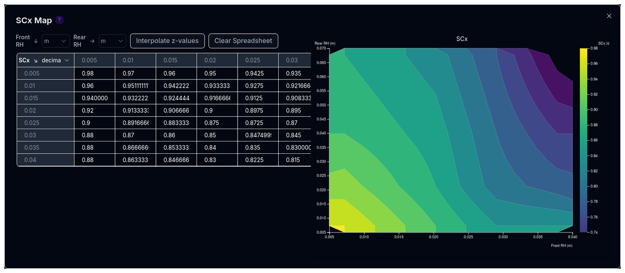This screenshot has width=625, height=273.
Task: Select the 0.025 column header cell
Action: (258, 60)
